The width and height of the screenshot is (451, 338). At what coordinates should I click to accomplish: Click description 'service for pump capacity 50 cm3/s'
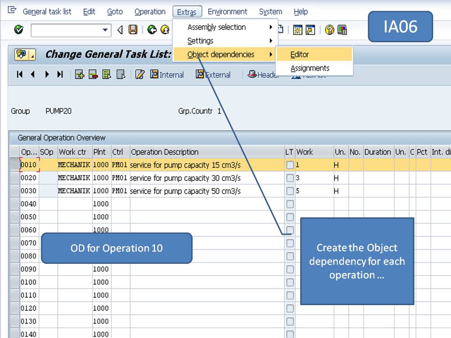pyautogui.click(x=185, y=191)
